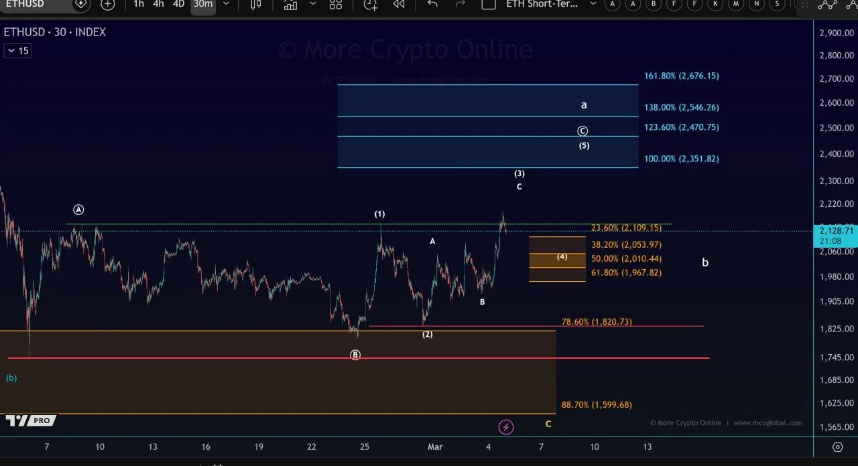This screenshot has height=466, width=858.
Task: Open the multi-chart layout grid icon
Action: (x=336, y=5)
